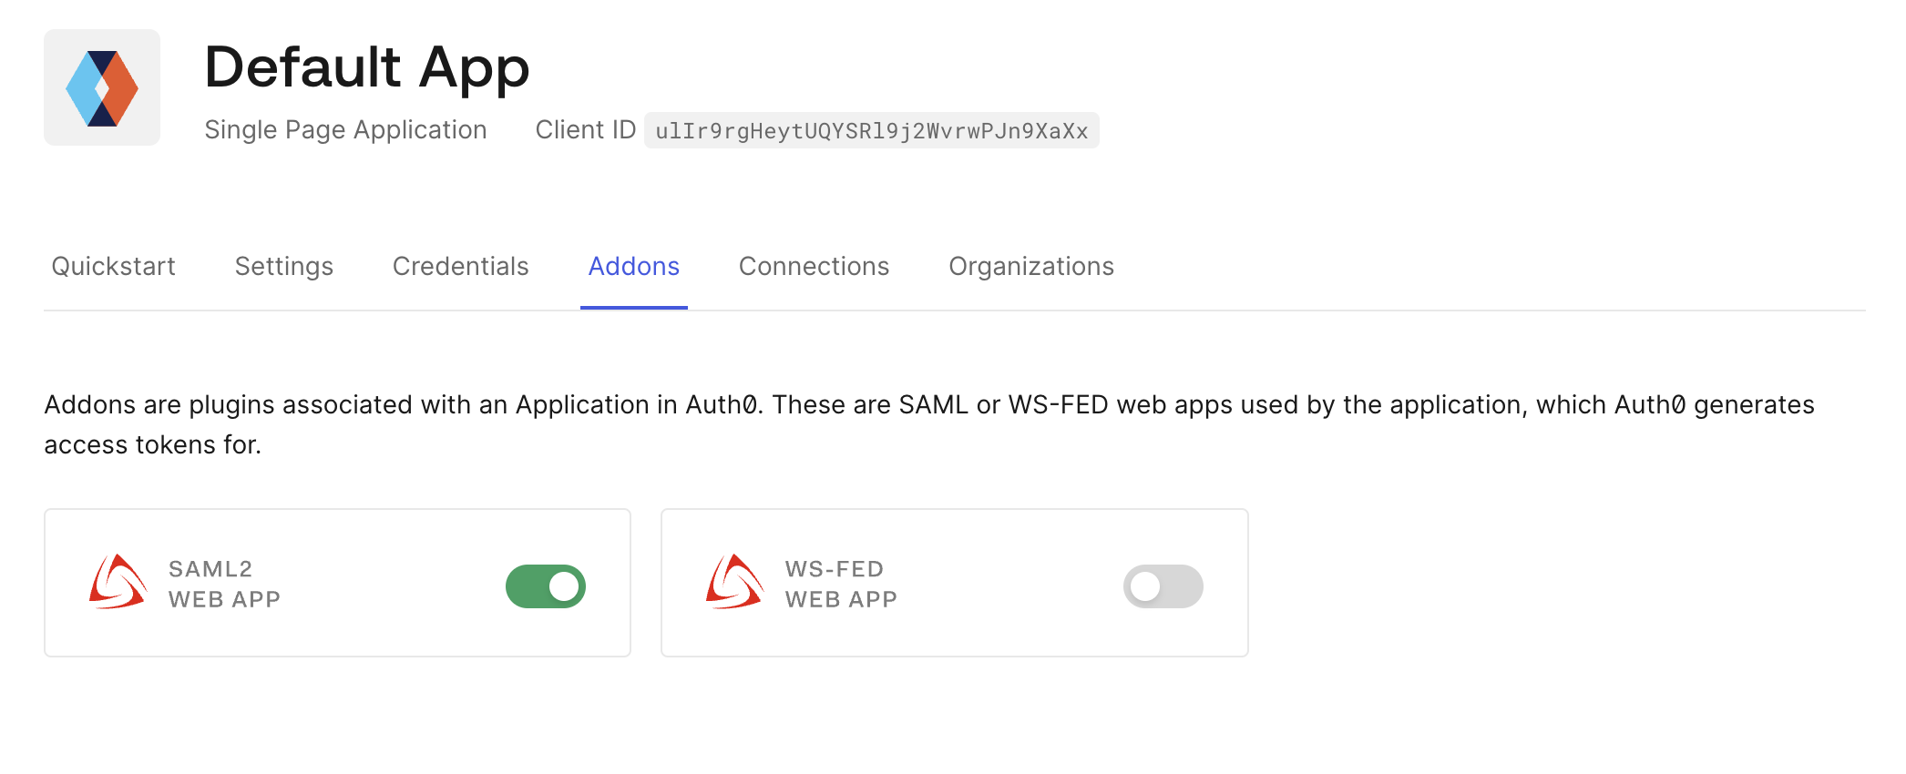Open the WS-FED WEB APP card label

click(x=842, y=584)
